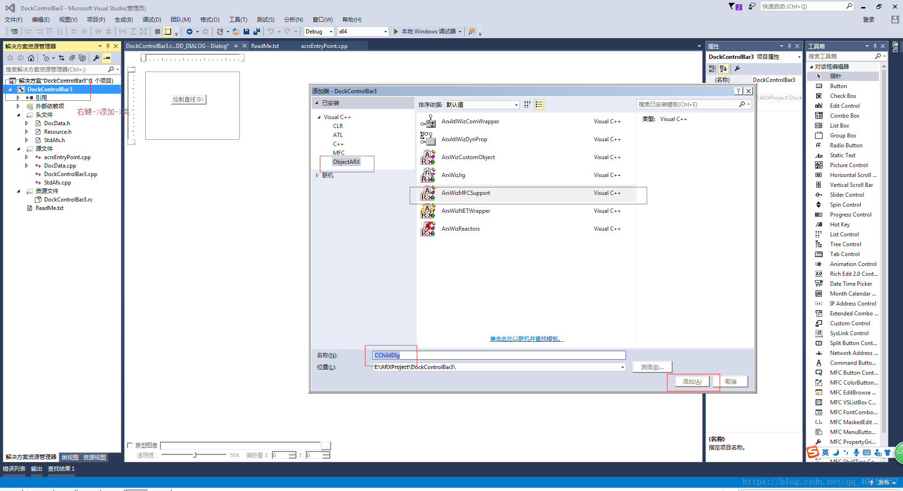903x491 pixels.
Task: Click the Draw Line dialog button
Action: point(188,99)
